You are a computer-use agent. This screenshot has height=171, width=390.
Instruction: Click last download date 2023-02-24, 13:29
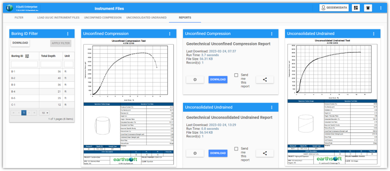[222, 125]
